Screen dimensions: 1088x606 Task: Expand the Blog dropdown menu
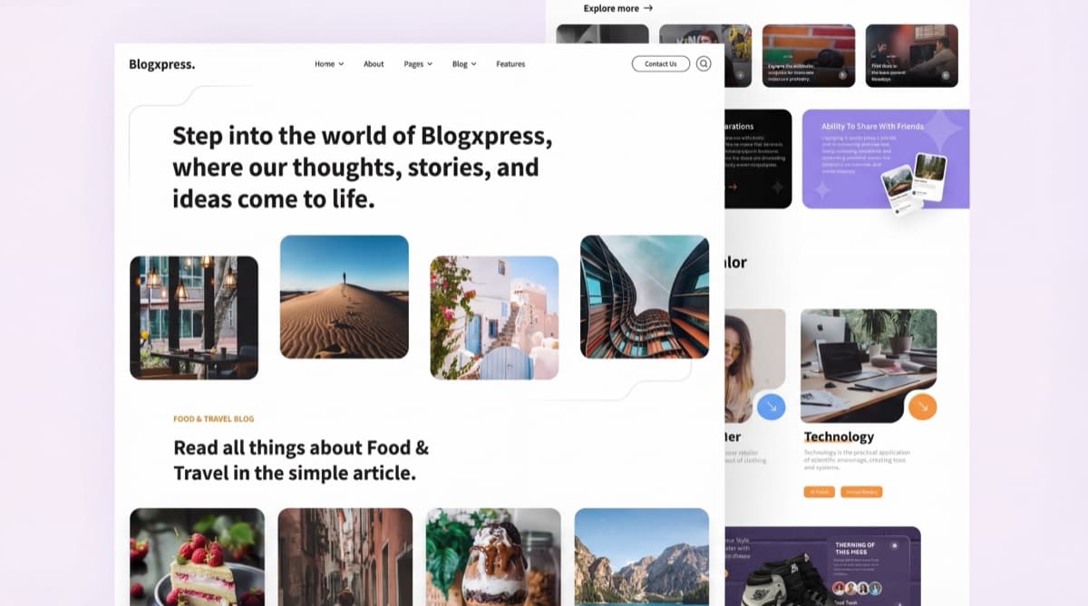click(464, 64)
